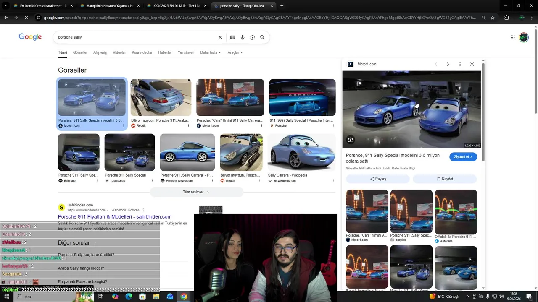Open the Google apps grid
This screenshot has width=538, height=302.
512,37
